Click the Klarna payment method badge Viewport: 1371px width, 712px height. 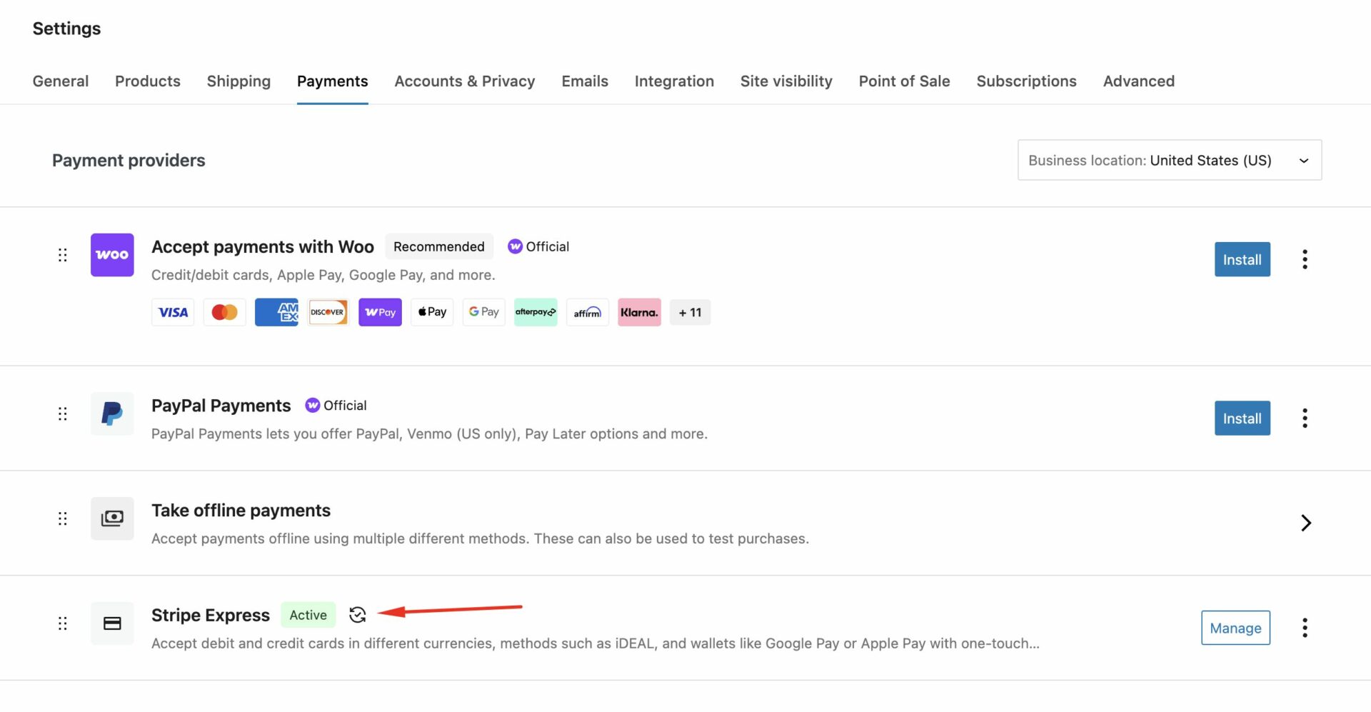[x=639, y=313]
